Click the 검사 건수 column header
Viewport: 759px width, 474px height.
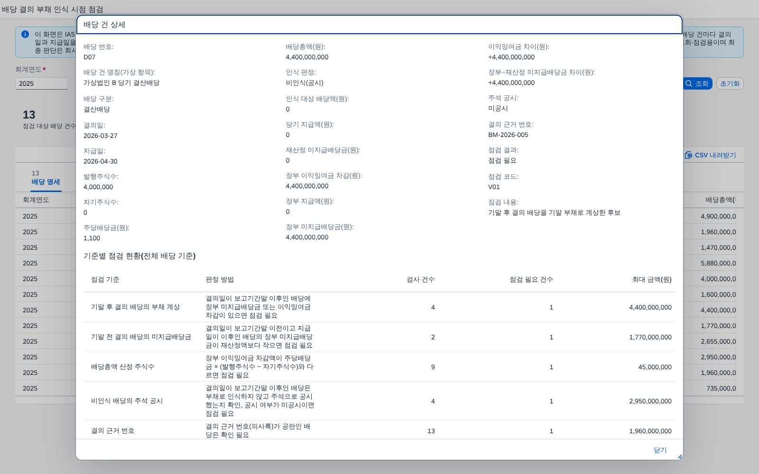420,279
